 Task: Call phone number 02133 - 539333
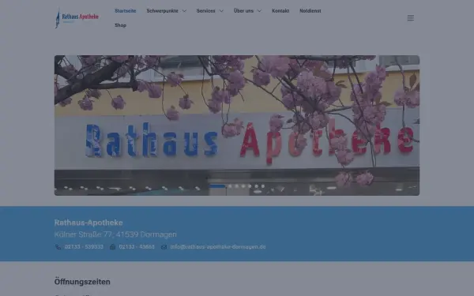(84, 247)
